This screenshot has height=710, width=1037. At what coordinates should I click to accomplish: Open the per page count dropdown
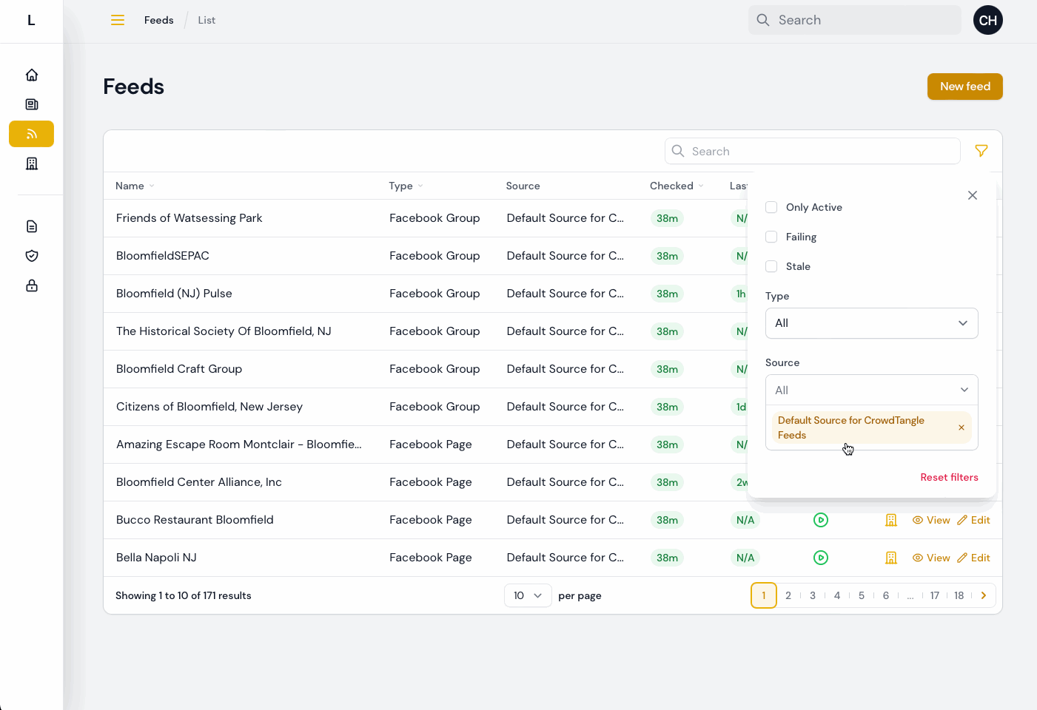pyautogui.click(x=528, y=595)
